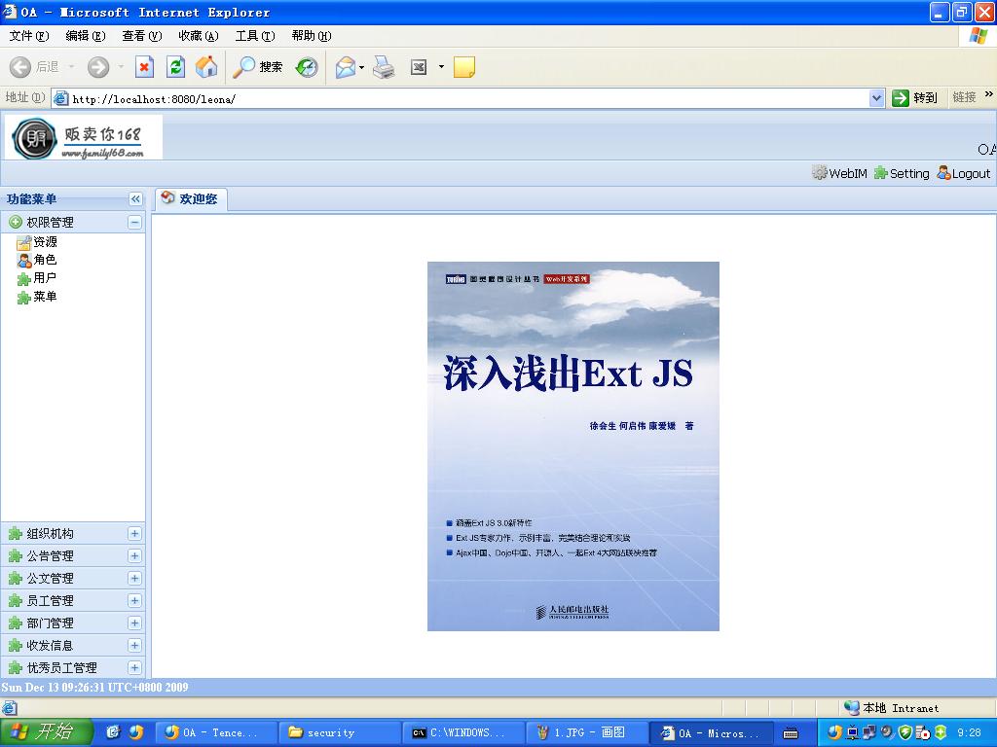Image resolution: width=997 pixels, height=747 pixels.
Task: Switch to 1.JPG - 画图 taskbar item
Action: tap(586, 732)
